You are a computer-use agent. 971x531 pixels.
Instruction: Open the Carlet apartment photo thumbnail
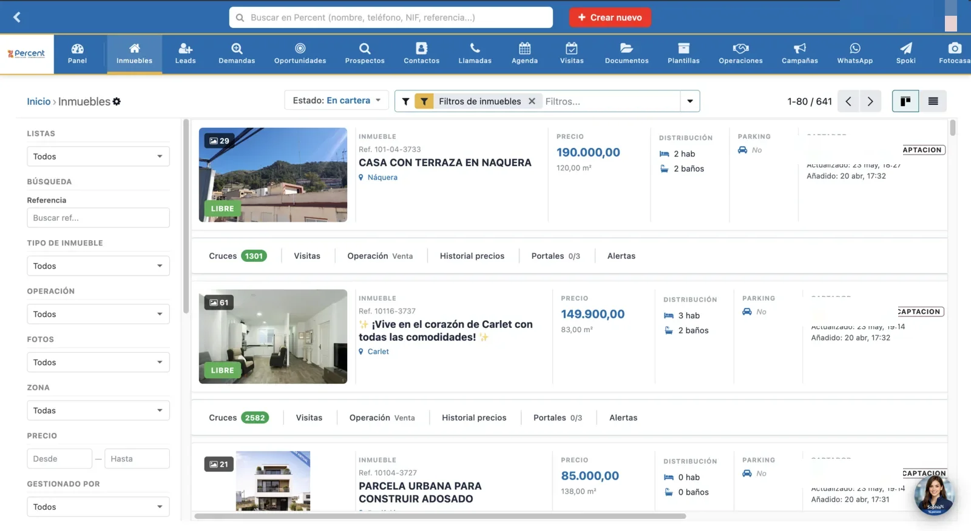coord(273,336)
